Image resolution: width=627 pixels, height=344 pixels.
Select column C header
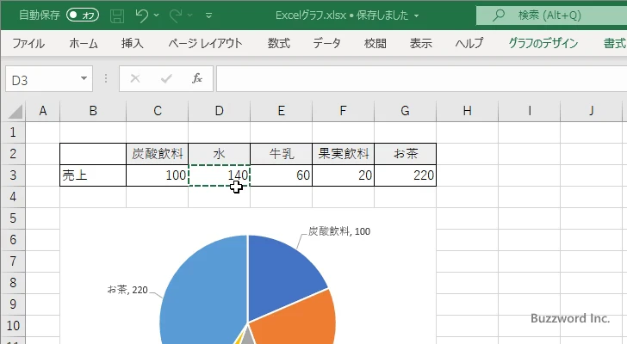point(158,111)
